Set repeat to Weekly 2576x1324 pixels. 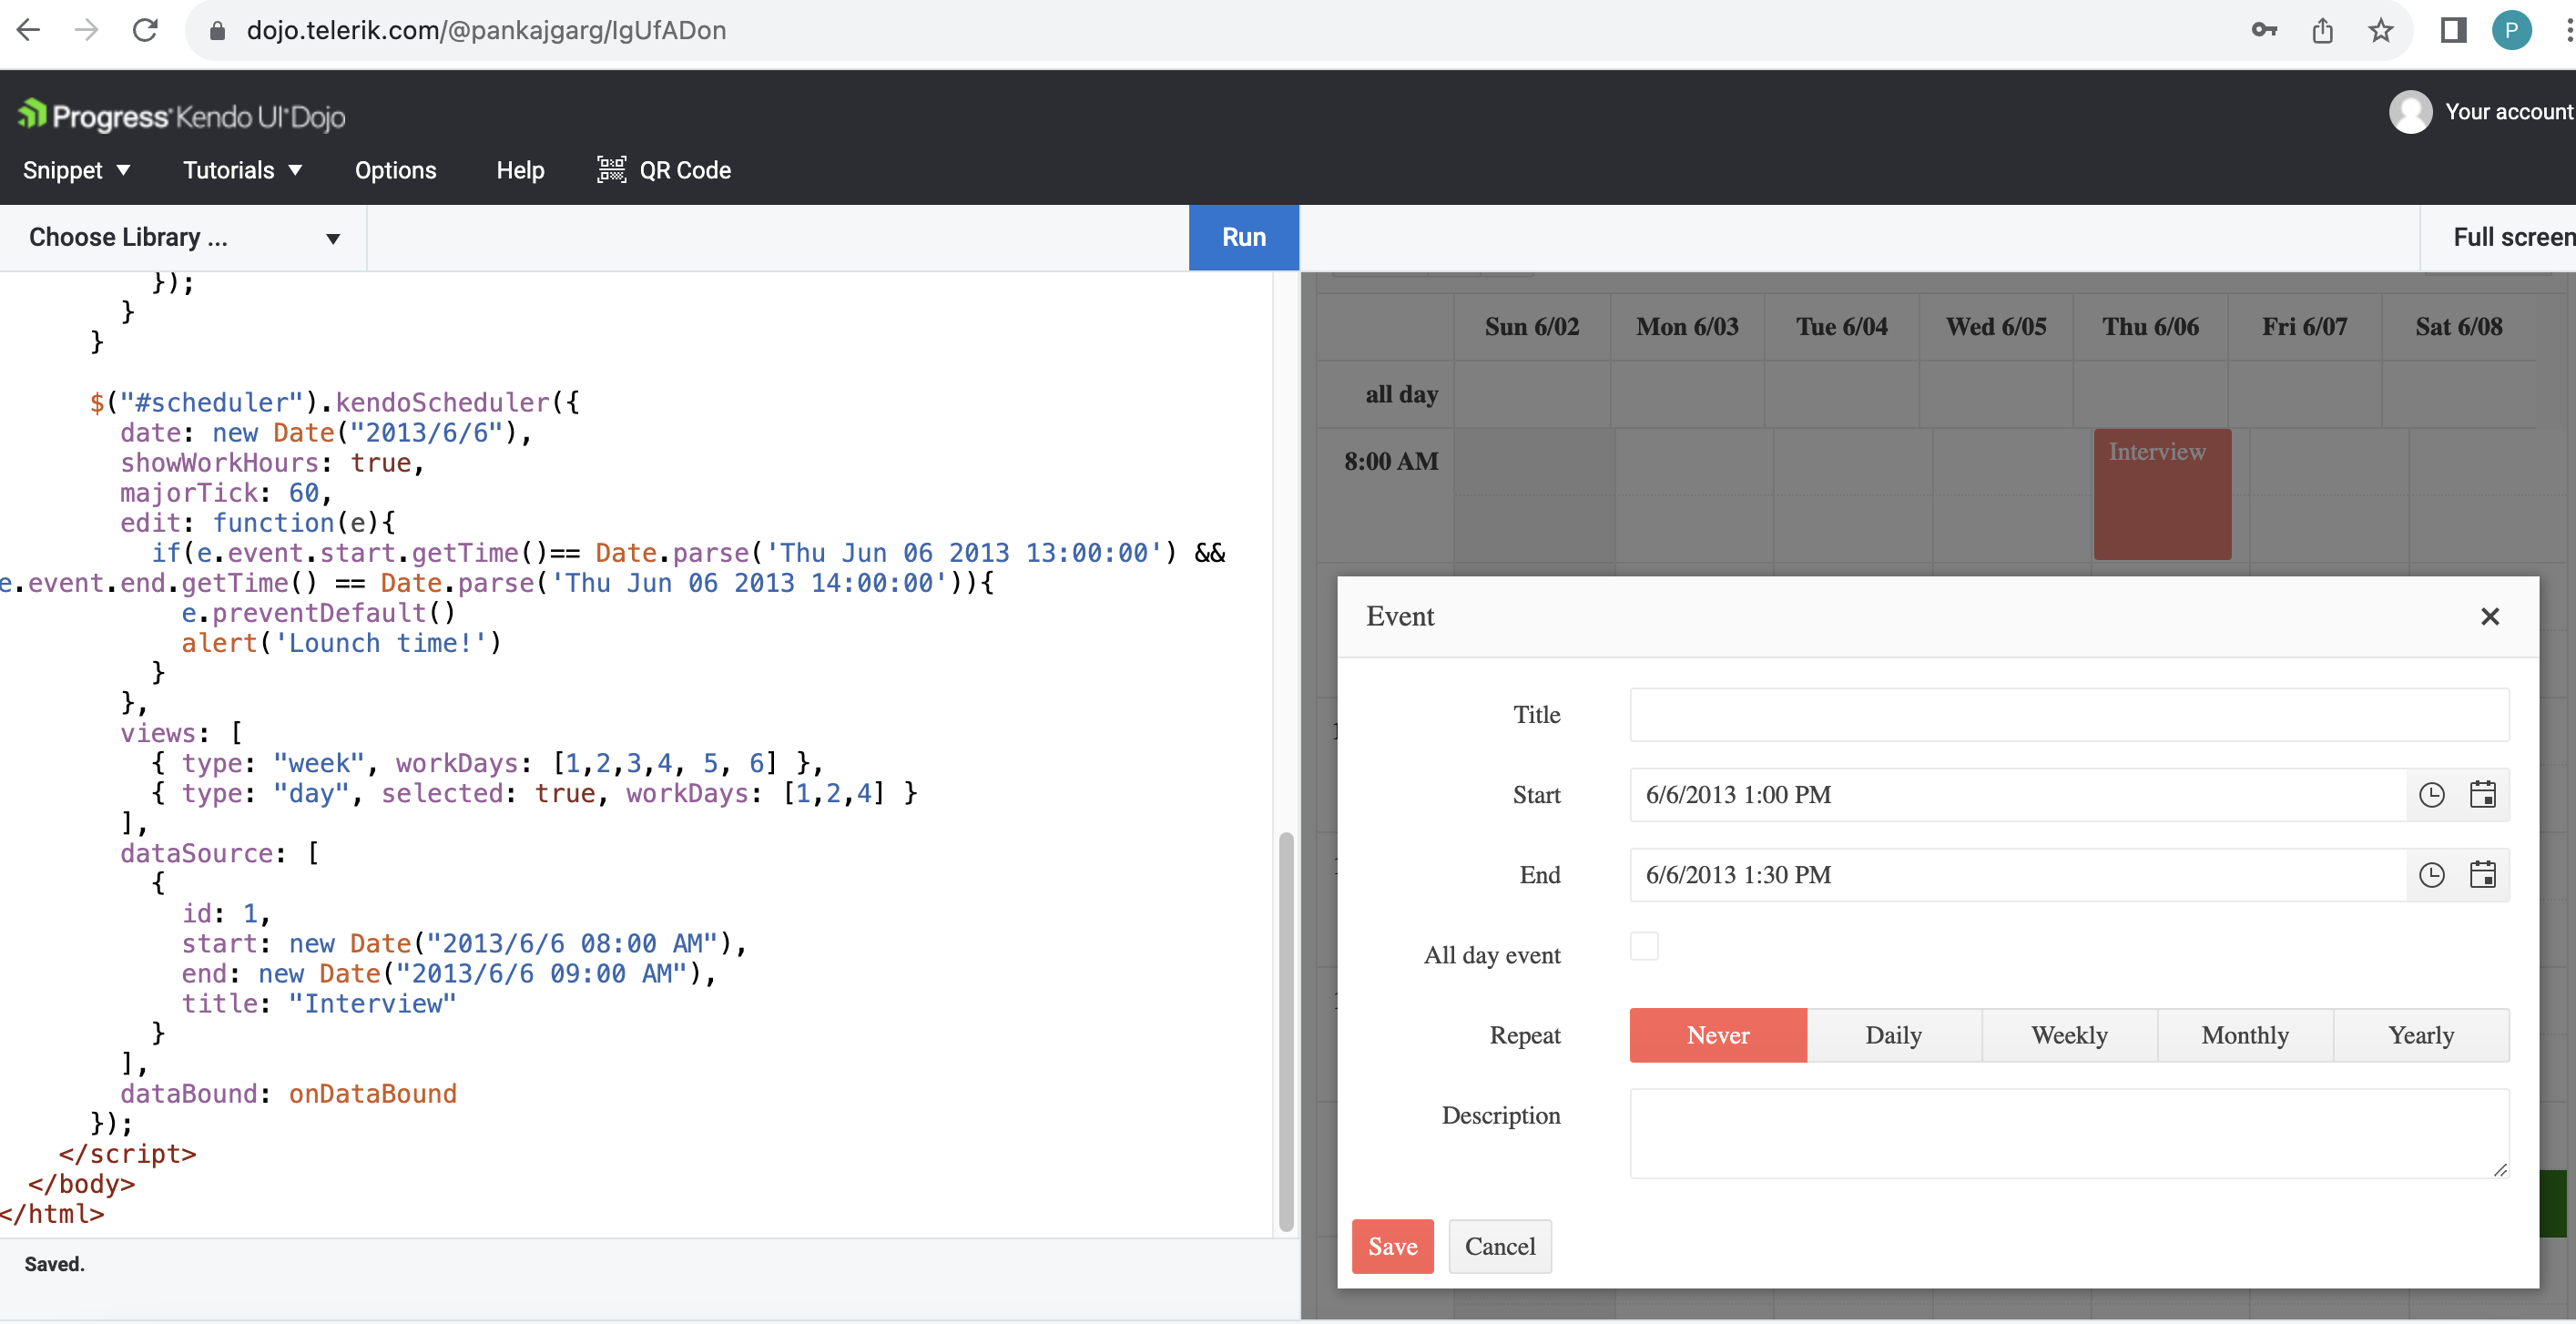[2069, 1035]
